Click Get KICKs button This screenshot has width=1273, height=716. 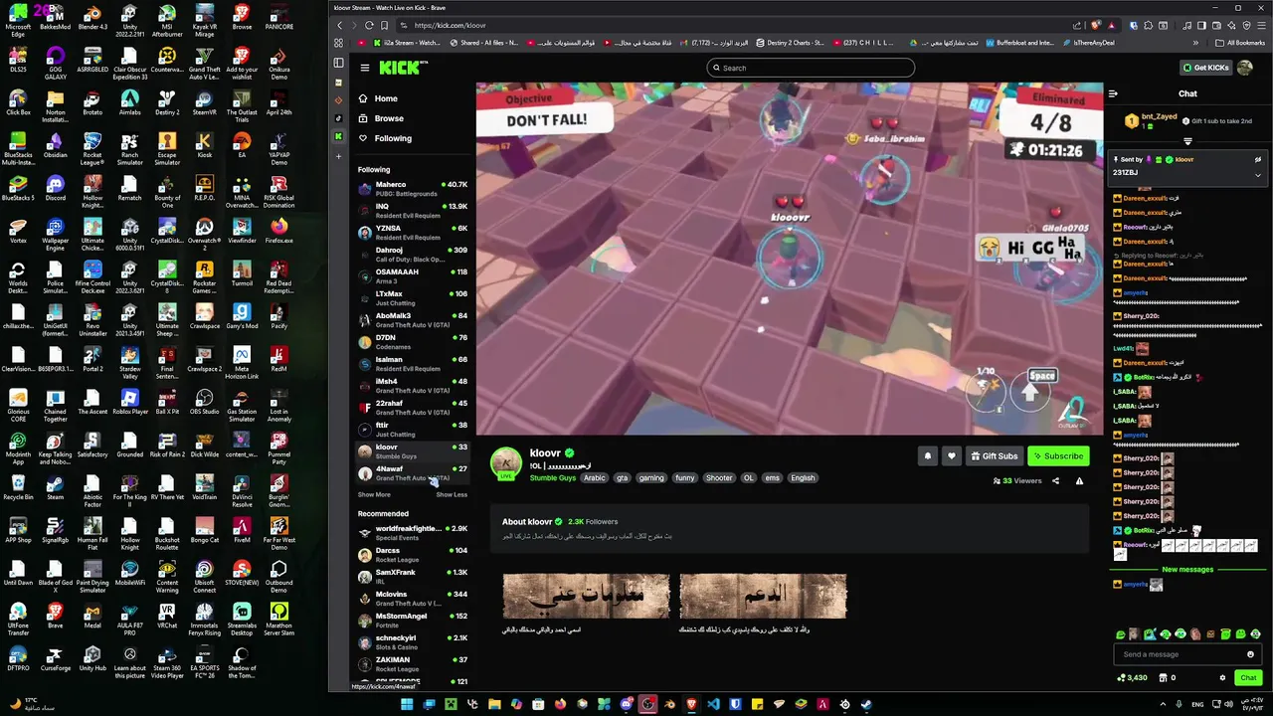pyautogui.click(x=1206, y=68)
